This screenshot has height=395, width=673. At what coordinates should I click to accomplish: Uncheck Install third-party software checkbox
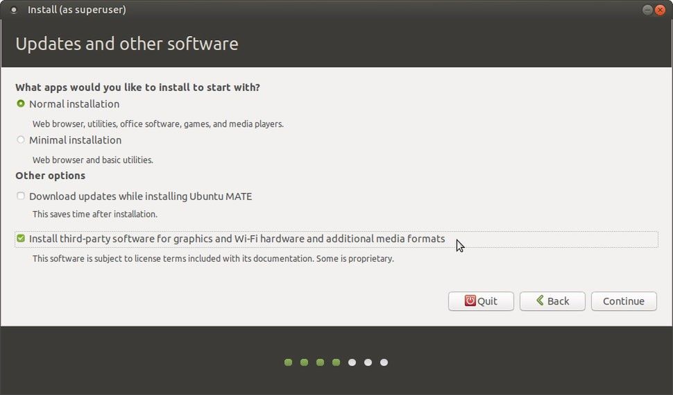coord(21,238)
